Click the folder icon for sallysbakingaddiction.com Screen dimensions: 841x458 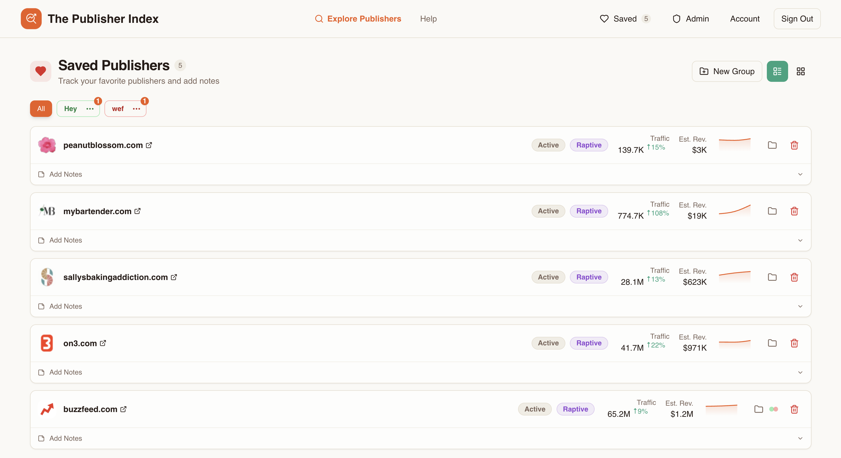772,277
